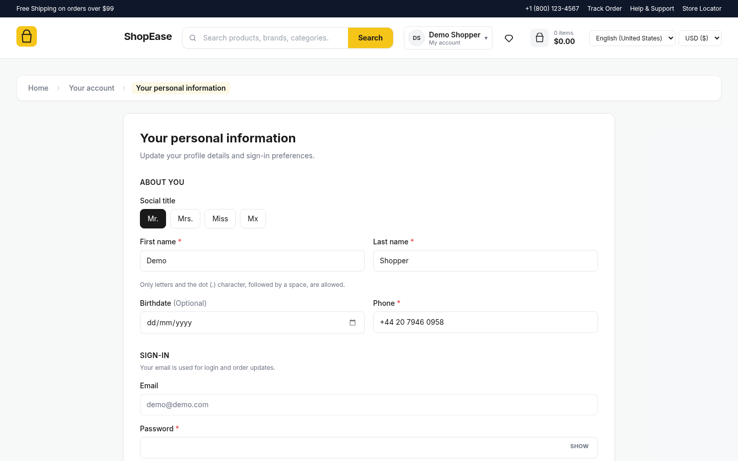
Task: Go to Your account breadcrumb
Action: tap(92, 88)
